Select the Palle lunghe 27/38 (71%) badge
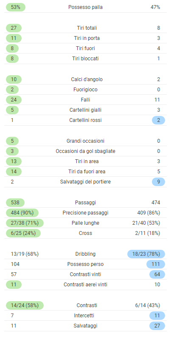The image size is (171, 339). [x=25, y=223]
